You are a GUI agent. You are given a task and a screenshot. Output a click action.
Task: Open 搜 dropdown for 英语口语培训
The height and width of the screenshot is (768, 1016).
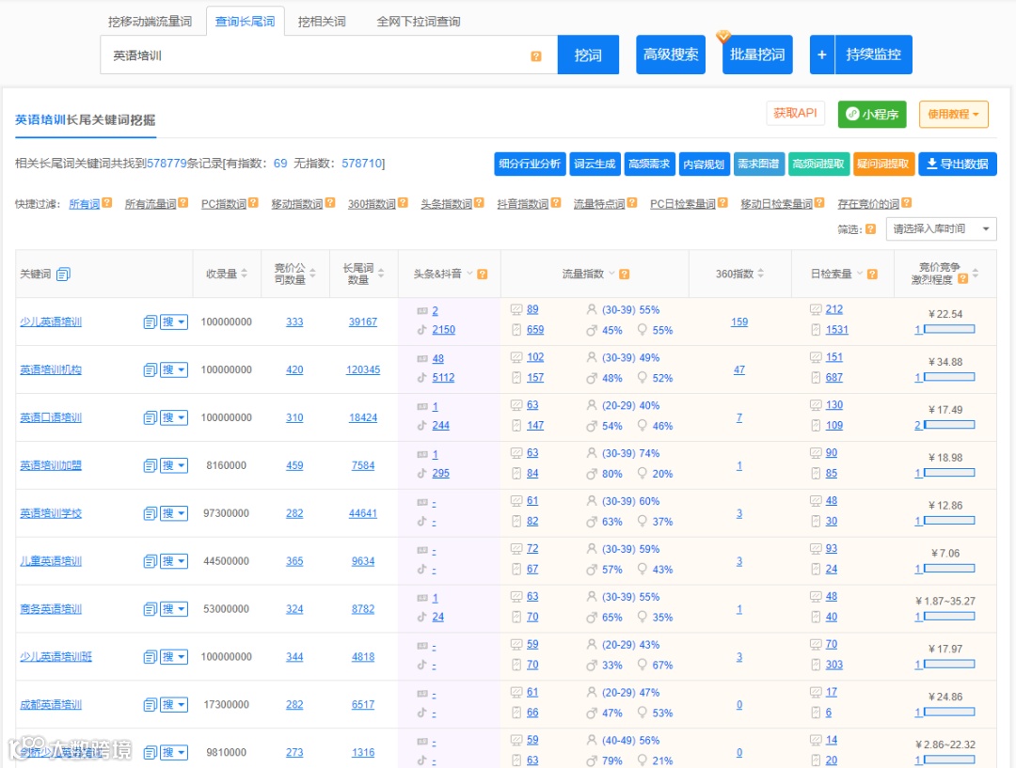[x=174, y=417]
